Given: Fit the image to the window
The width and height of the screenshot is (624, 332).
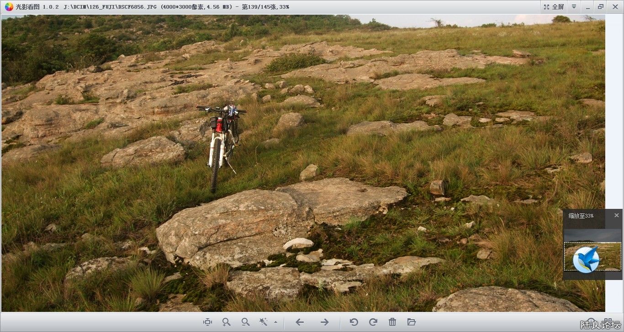Looking at the screenshot, I should [x=207, y=322].
